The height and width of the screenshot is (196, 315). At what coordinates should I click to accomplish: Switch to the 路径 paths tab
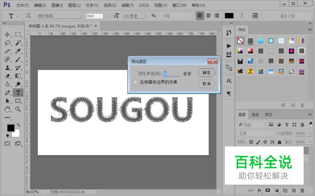(x=269, y=115)
